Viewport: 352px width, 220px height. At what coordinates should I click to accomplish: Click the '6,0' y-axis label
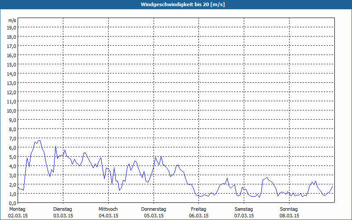[x=12, y=148]
